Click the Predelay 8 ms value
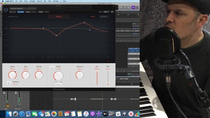The image size is (210, 118). coord(16,85)
